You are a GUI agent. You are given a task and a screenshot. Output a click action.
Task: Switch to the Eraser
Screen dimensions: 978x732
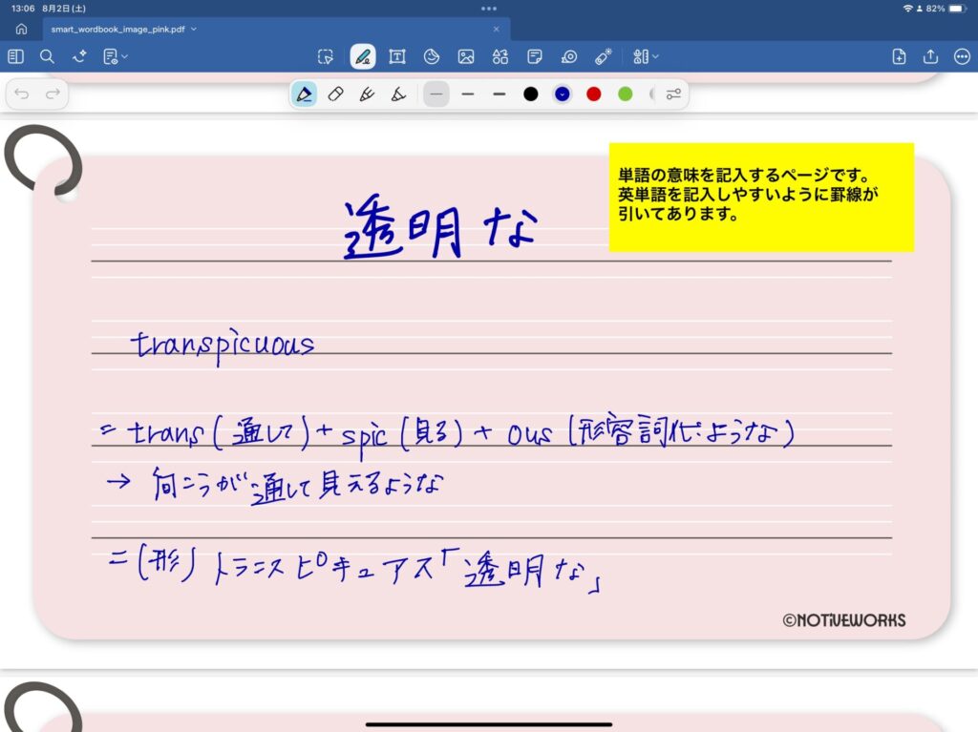click(335, 94)
